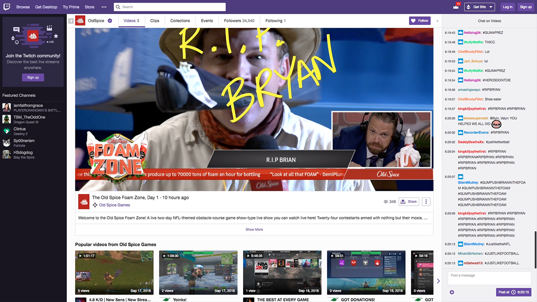Click the verified badge next to OldSpice

(110, 21)
